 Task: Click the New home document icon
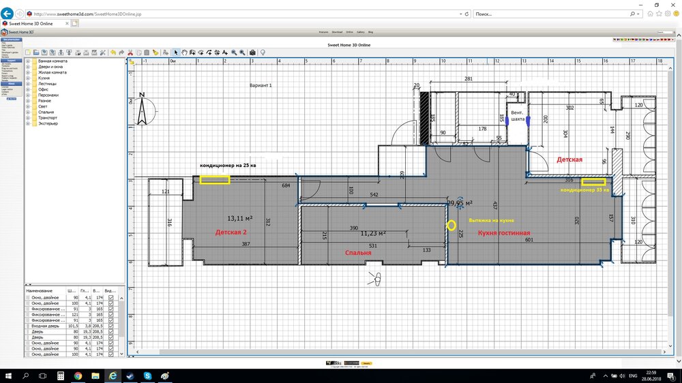[28, 52]
